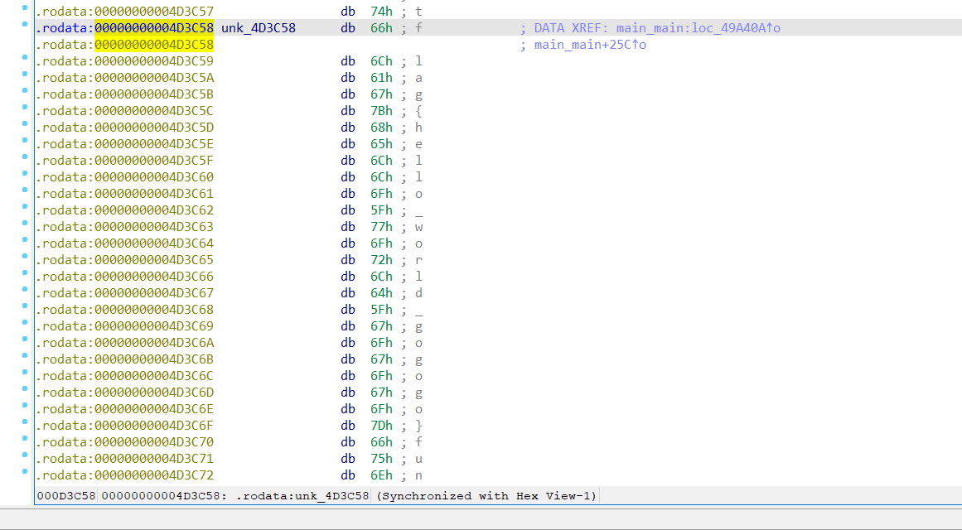This screenshot has width=962, height=530.
Task: Click the blue marker dot beside address 4D3C63
Action: pyautogui.click(x=26, y=224)
